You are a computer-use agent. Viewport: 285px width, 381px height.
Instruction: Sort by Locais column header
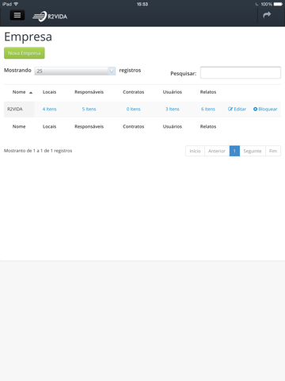[49, 92]
